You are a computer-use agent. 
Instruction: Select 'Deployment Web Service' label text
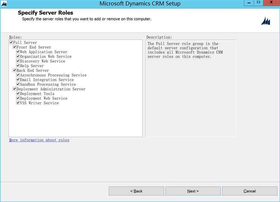tap(44, 98)
